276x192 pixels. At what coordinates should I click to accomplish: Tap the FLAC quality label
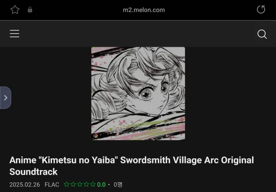(x=52, y=185)
